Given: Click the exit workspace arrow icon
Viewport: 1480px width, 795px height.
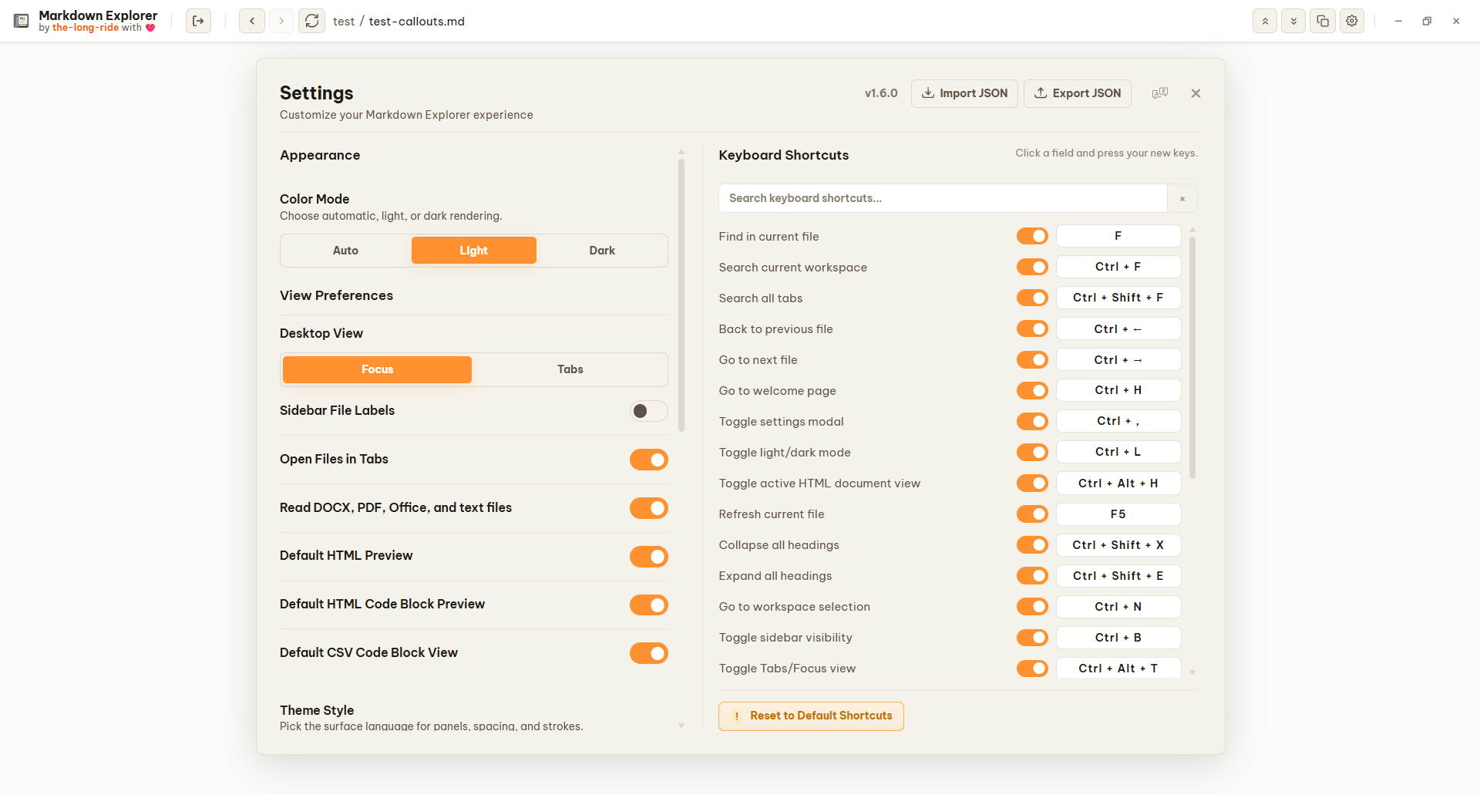Looking at the screenshot, I should point(198,21).
